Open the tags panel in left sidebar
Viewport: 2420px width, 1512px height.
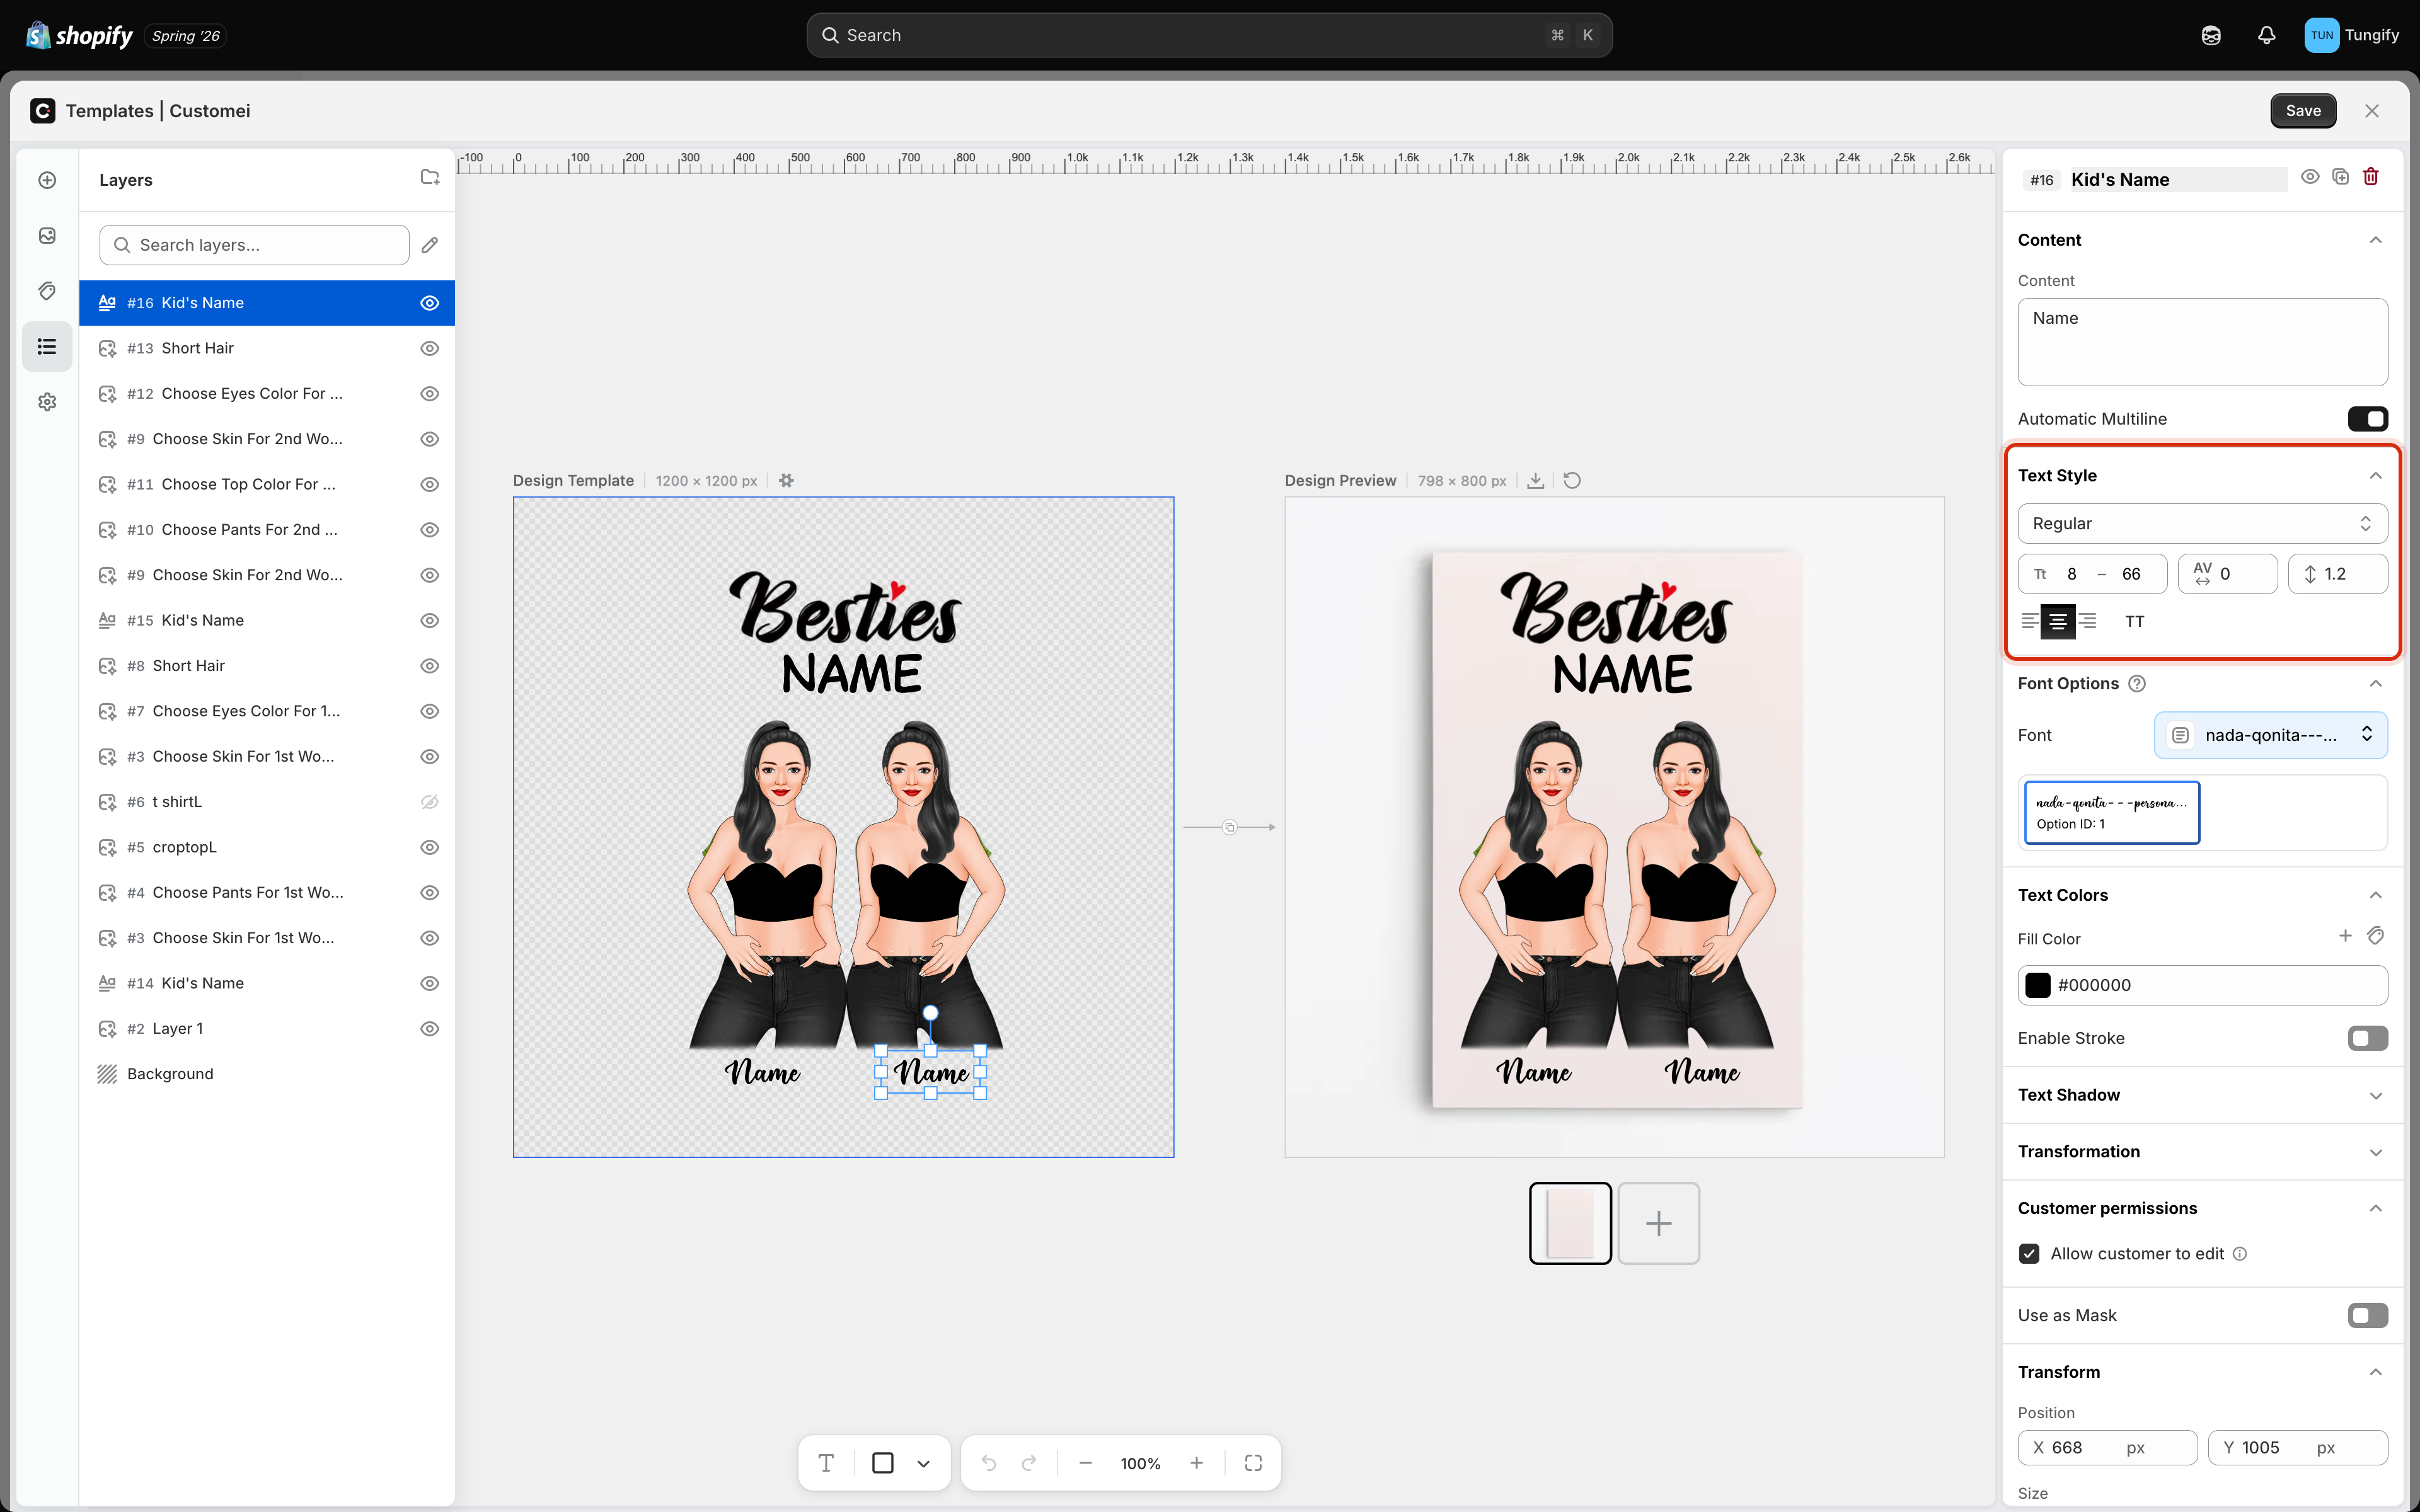[x=47, y=291]
